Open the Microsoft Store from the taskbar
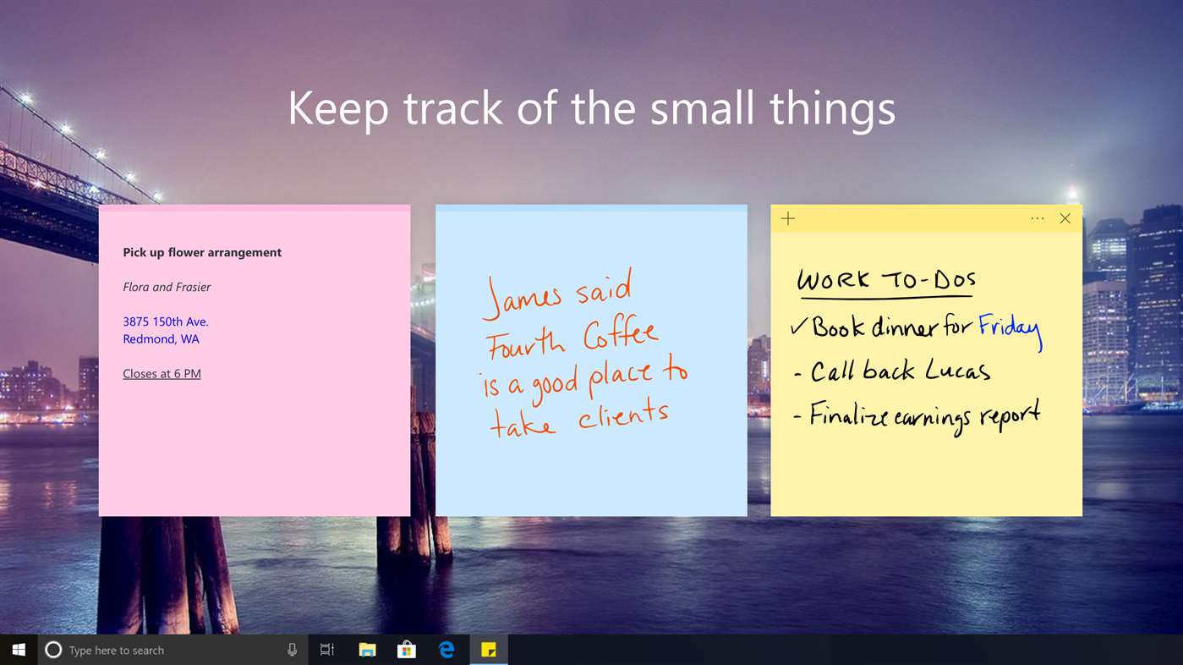Viewport: 1183px width, 665px height. coord(407,649)
